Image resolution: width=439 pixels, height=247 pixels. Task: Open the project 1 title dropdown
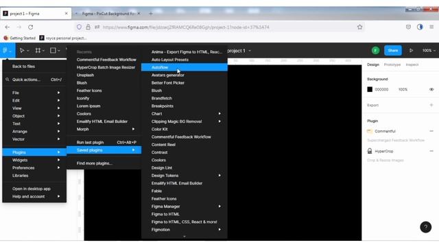250,51
